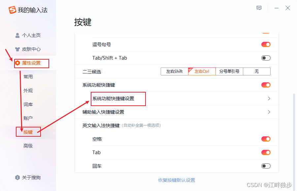Open 辅助输入快捷键设置 via its arrow
This screenshot has height=191, width=297.
269,112
